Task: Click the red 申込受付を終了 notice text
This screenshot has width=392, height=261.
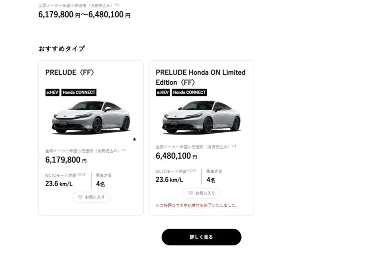Action: pyautogui.click(x=197, y=205)
